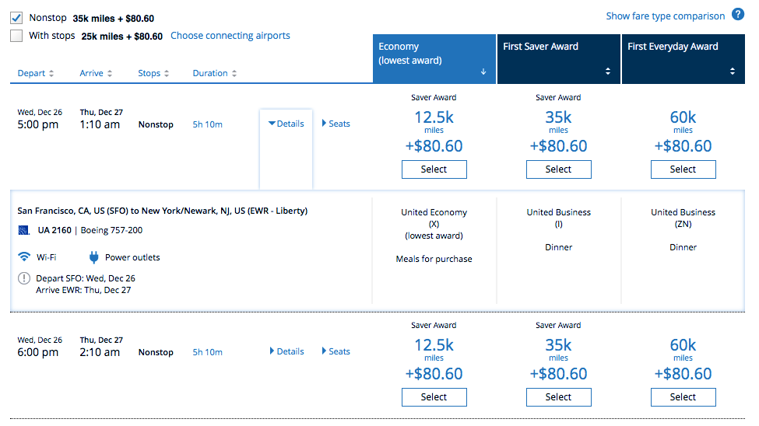The height and width of the screenshot is (426, 759).
Task: Uncheck the Nonstop checkbox
Action: (16, 16)
